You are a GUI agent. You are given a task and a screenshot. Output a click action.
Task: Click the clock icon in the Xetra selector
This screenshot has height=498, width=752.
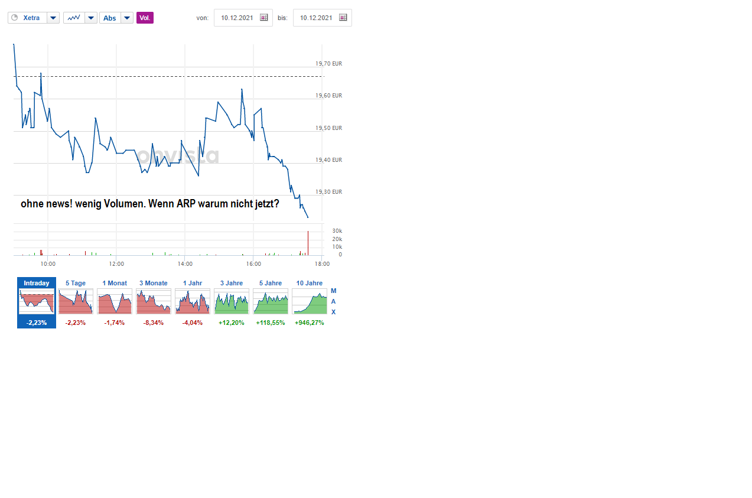coord(13,17)
